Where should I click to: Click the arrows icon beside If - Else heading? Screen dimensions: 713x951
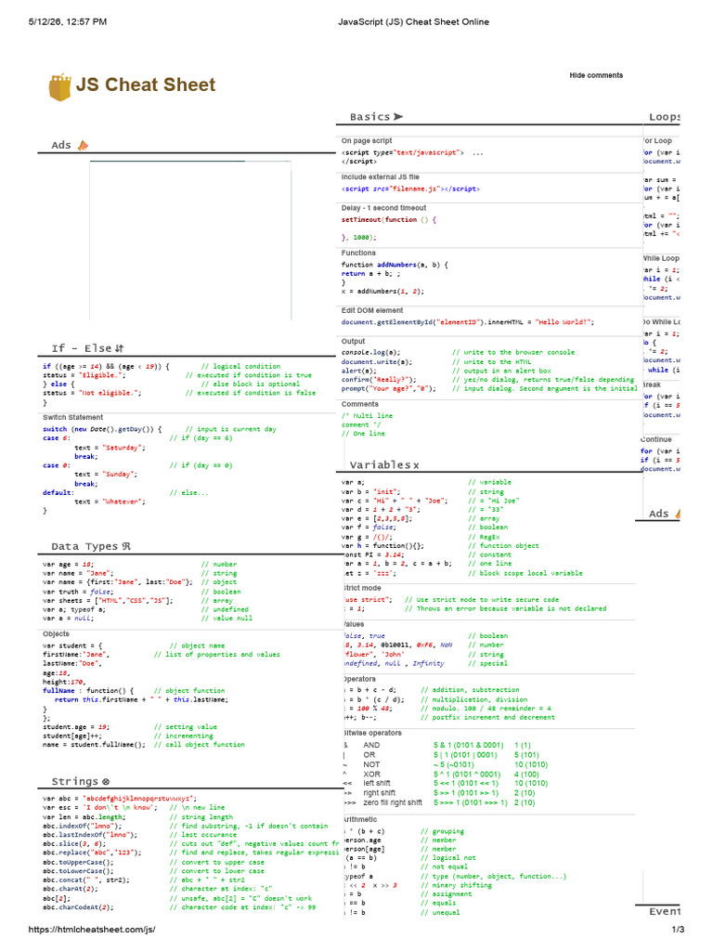120,348
